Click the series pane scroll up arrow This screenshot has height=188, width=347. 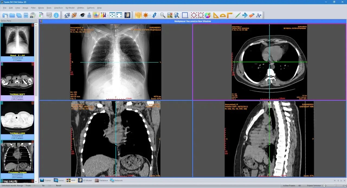click(x=36, y=24)
